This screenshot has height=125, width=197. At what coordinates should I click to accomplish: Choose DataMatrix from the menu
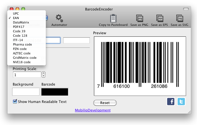27,22
